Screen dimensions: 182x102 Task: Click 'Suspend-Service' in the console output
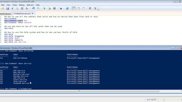pyautogui.click(x=21, y=83)
